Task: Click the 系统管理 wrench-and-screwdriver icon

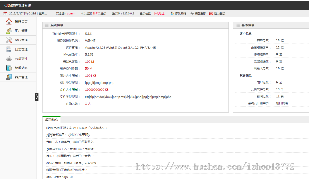Action: 9,40
